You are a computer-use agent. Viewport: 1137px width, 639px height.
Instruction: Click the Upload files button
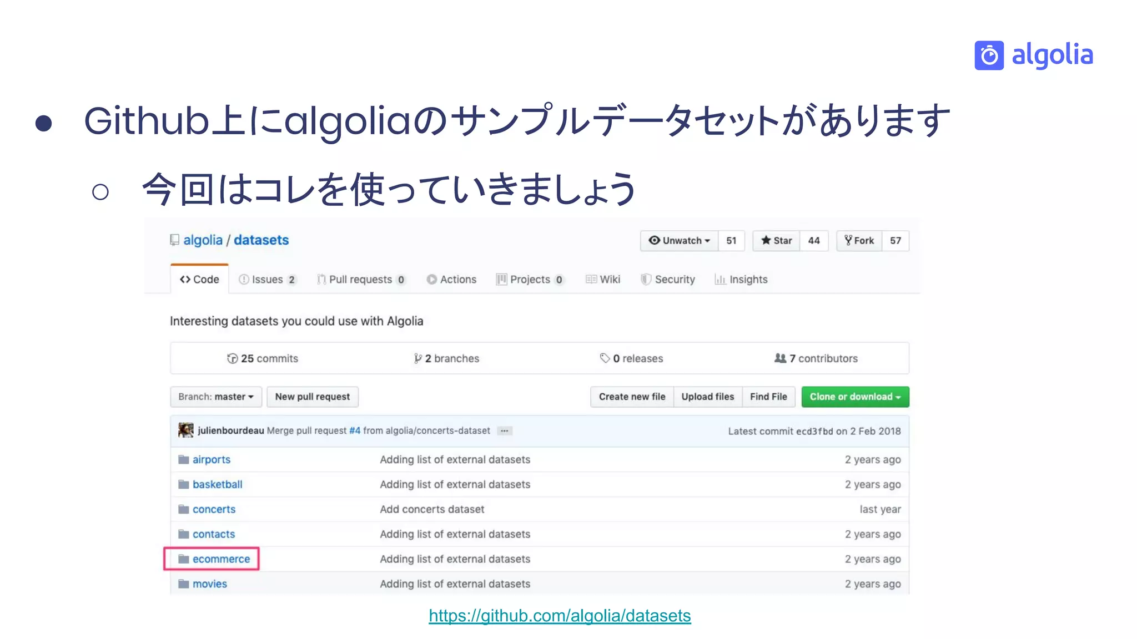(708, 397)
